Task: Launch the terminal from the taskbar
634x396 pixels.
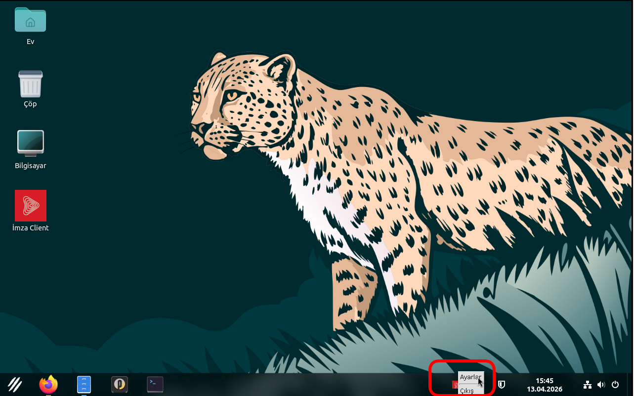Action: coord(155,384)
